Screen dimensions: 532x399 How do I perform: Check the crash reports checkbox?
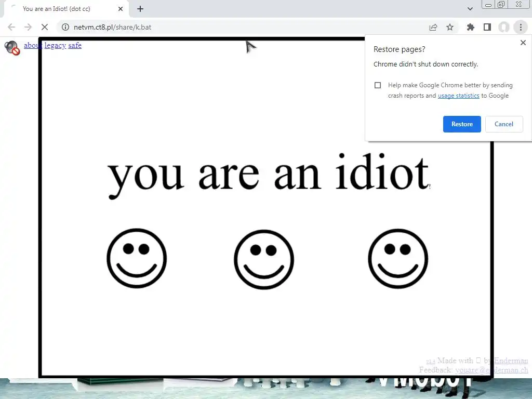point(378,85)
